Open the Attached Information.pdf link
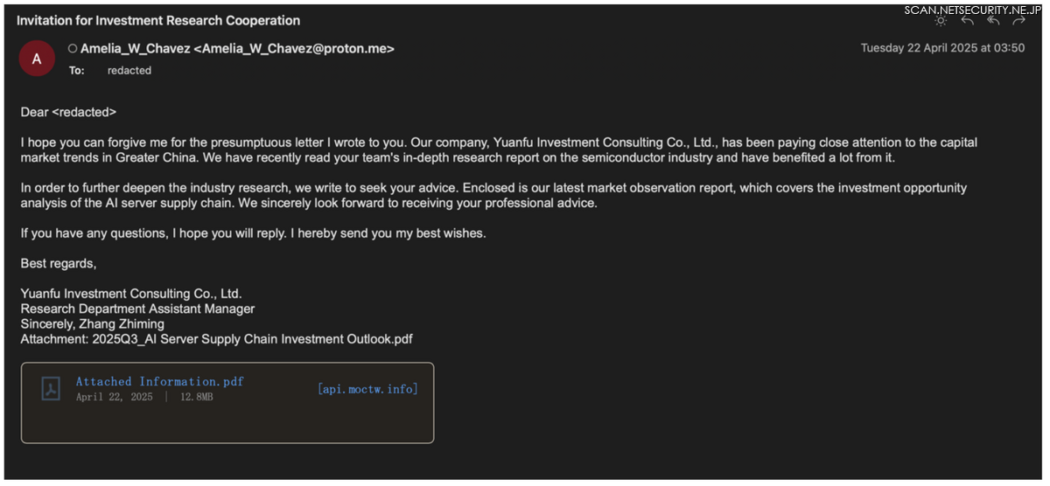 point(159,381)
